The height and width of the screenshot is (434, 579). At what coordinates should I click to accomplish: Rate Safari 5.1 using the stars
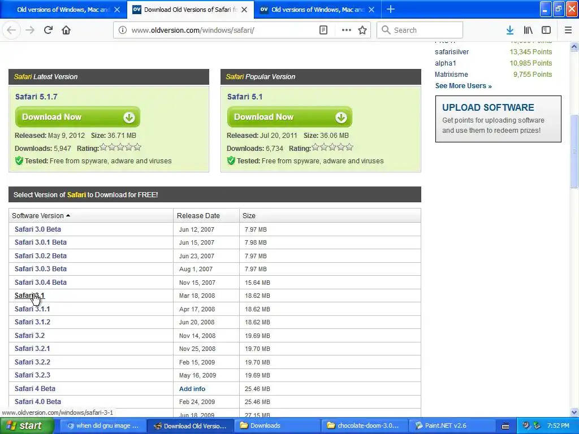pos(332,147)
